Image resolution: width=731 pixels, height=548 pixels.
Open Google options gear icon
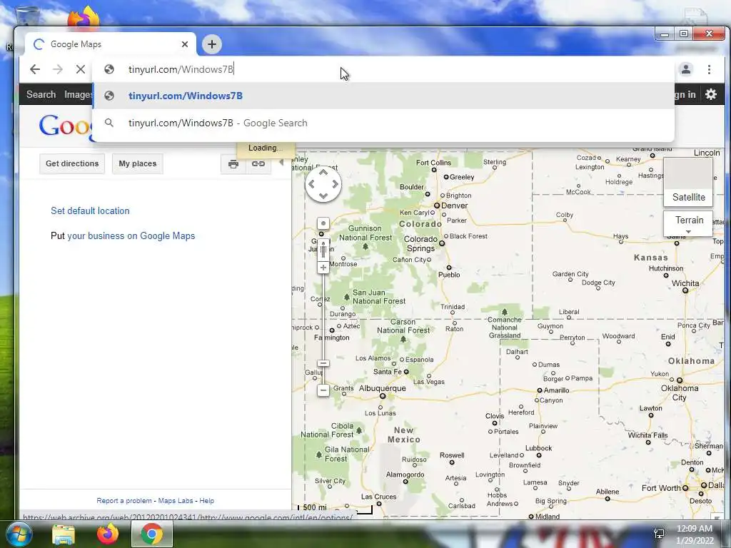[x=711, y=95]
